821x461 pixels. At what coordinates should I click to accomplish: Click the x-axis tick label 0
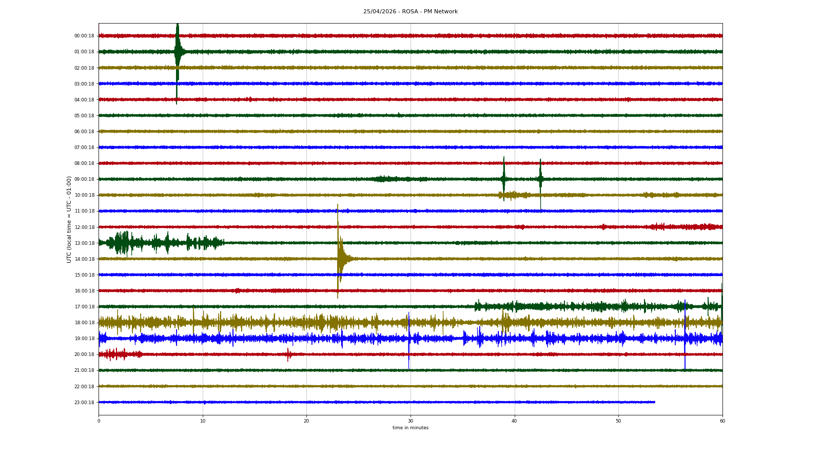coord(99,421)
